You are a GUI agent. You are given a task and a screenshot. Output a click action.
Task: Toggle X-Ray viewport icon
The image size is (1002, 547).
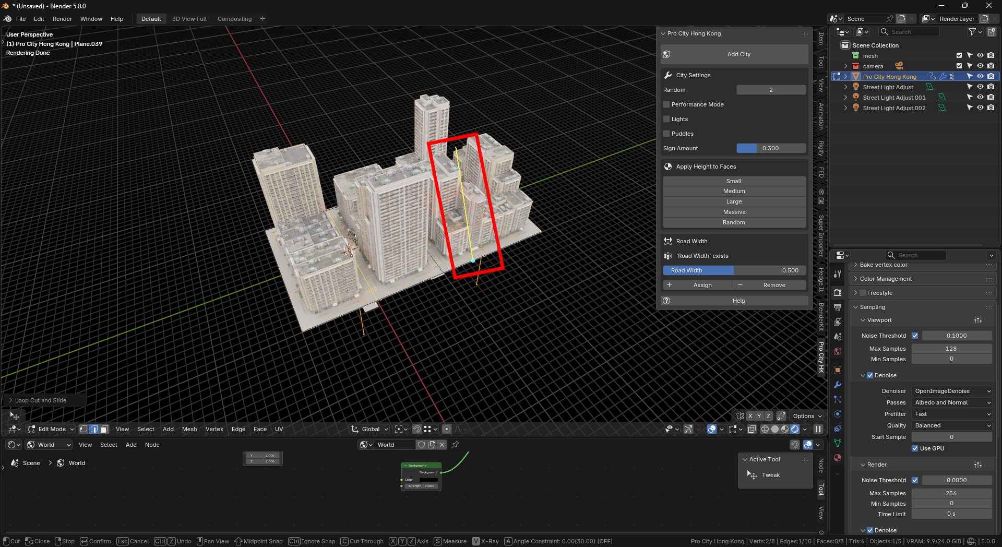coord(752,429)
